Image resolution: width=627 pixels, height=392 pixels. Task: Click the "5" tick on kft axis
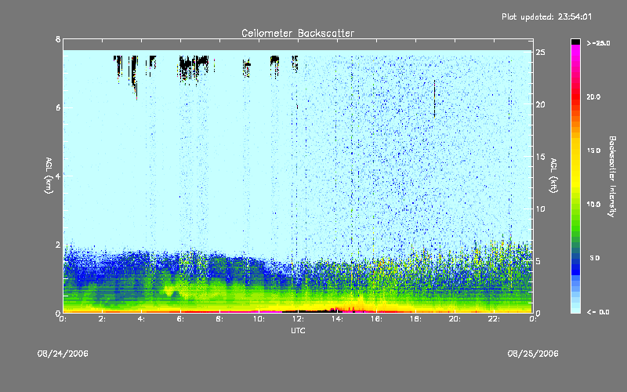pyautogui.click(x=538, y=261)
